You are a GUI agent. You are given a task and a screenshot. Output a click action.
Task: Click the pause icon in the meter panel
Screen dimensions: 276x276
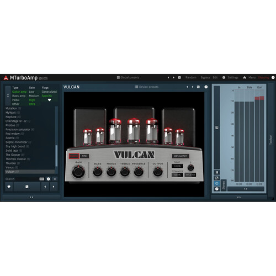pos(217,172)
